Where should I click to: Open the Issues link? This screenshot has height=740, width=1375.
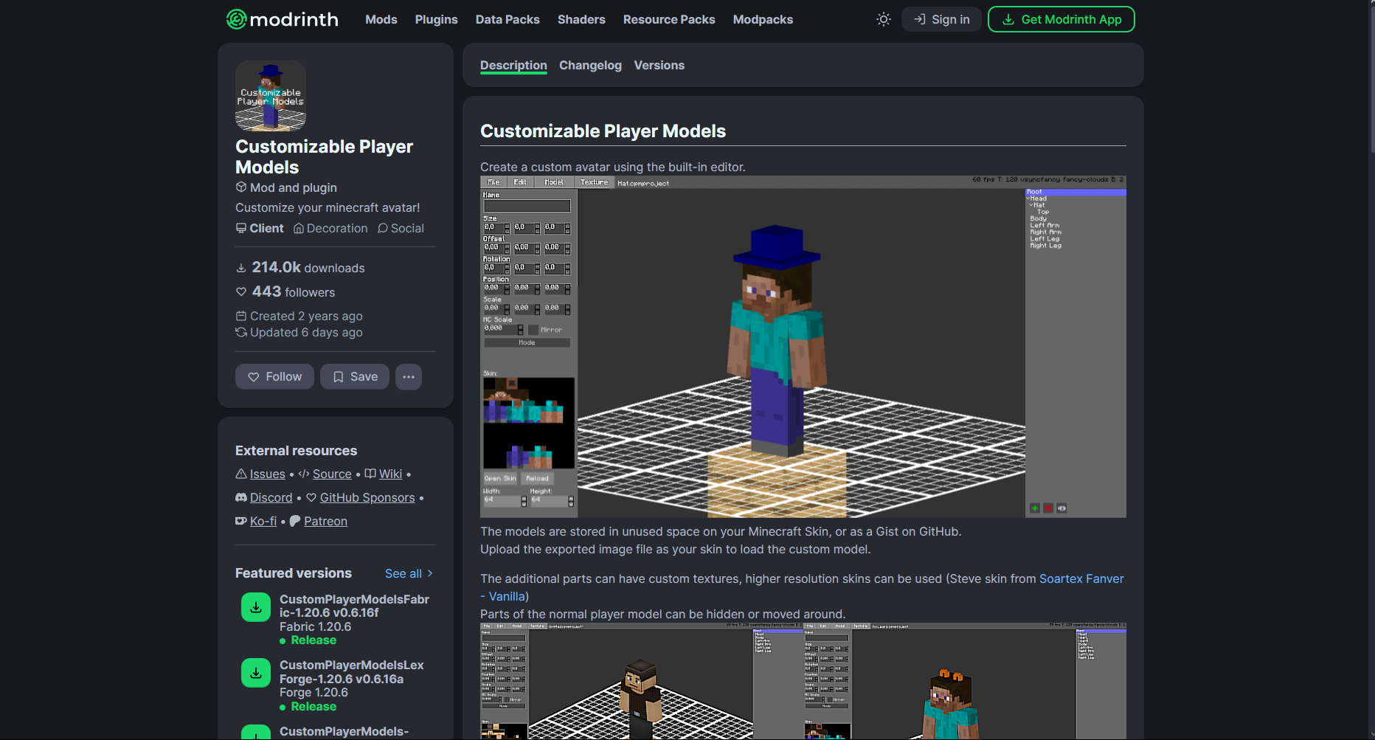click(267, 474)
